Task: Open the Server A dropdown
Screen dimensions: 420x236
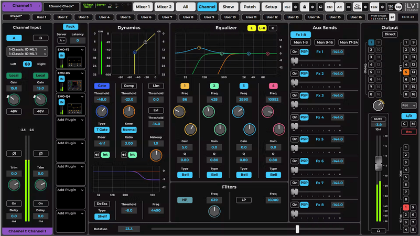Action: pos(62,40)
